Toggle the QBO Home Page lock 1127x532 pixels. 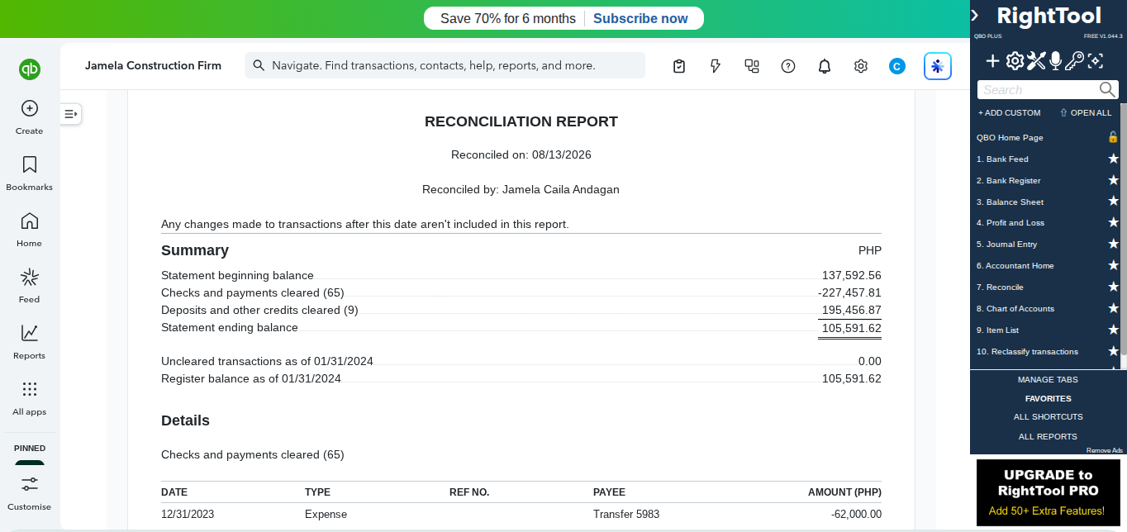coord(1113,137)
